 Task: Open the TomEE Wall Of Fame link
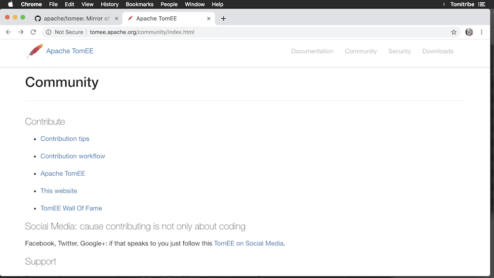[71, 208]
